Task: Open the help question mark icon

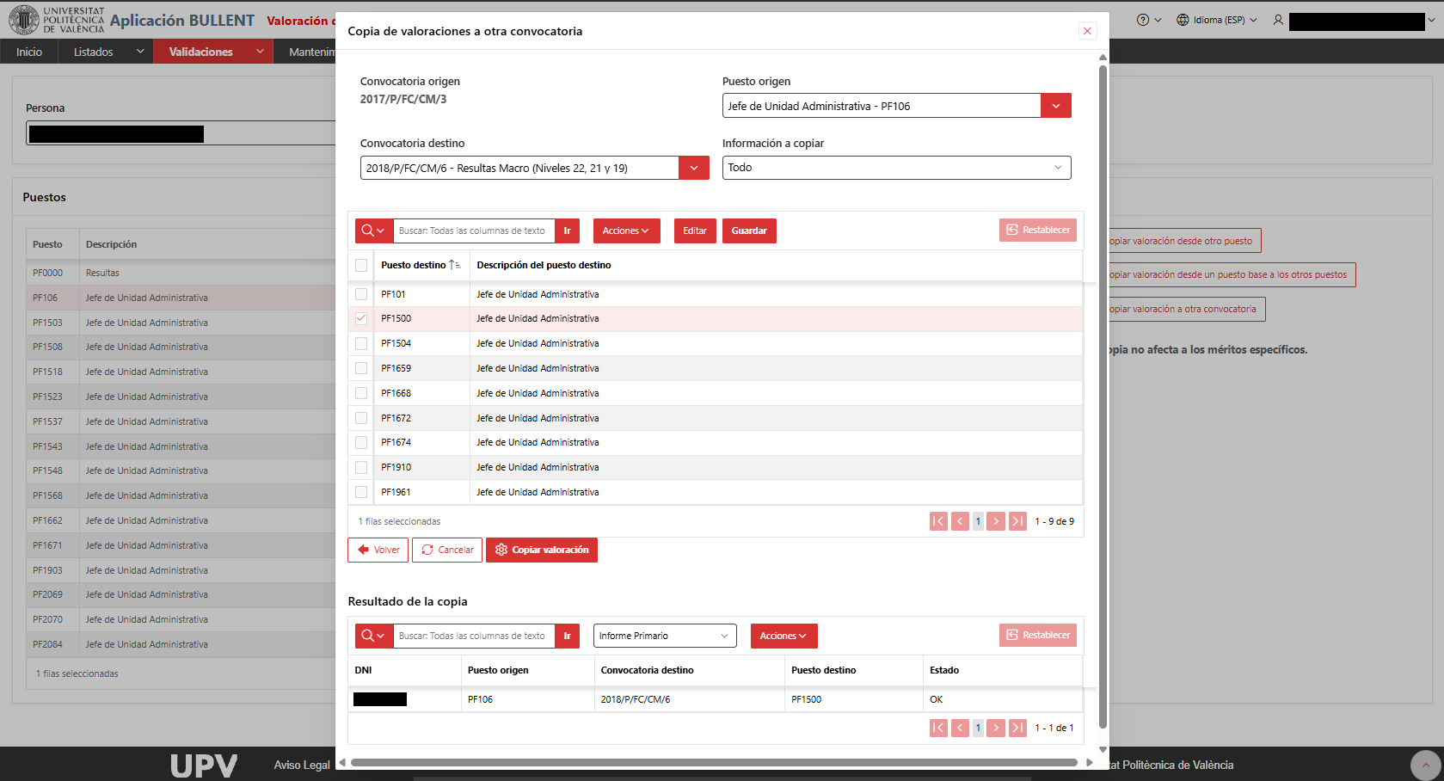Action: [1142, 20]
